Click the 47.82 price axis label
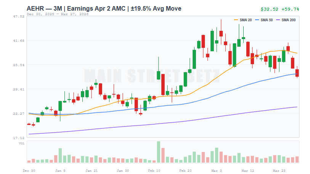 click(x=19, y=16)
